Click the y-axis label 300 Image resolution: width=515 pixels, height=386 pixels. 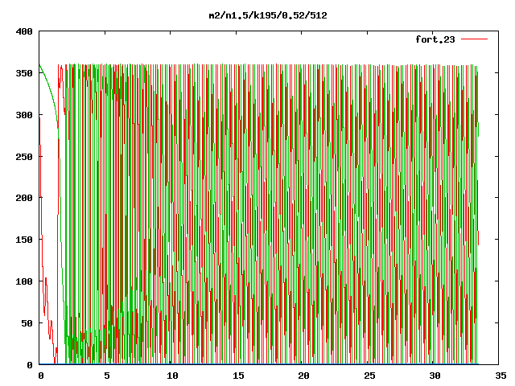[x=24, y=115]
